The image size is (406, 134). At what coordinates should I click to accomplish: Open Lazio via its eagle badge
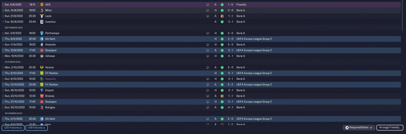tap(42, 16)
